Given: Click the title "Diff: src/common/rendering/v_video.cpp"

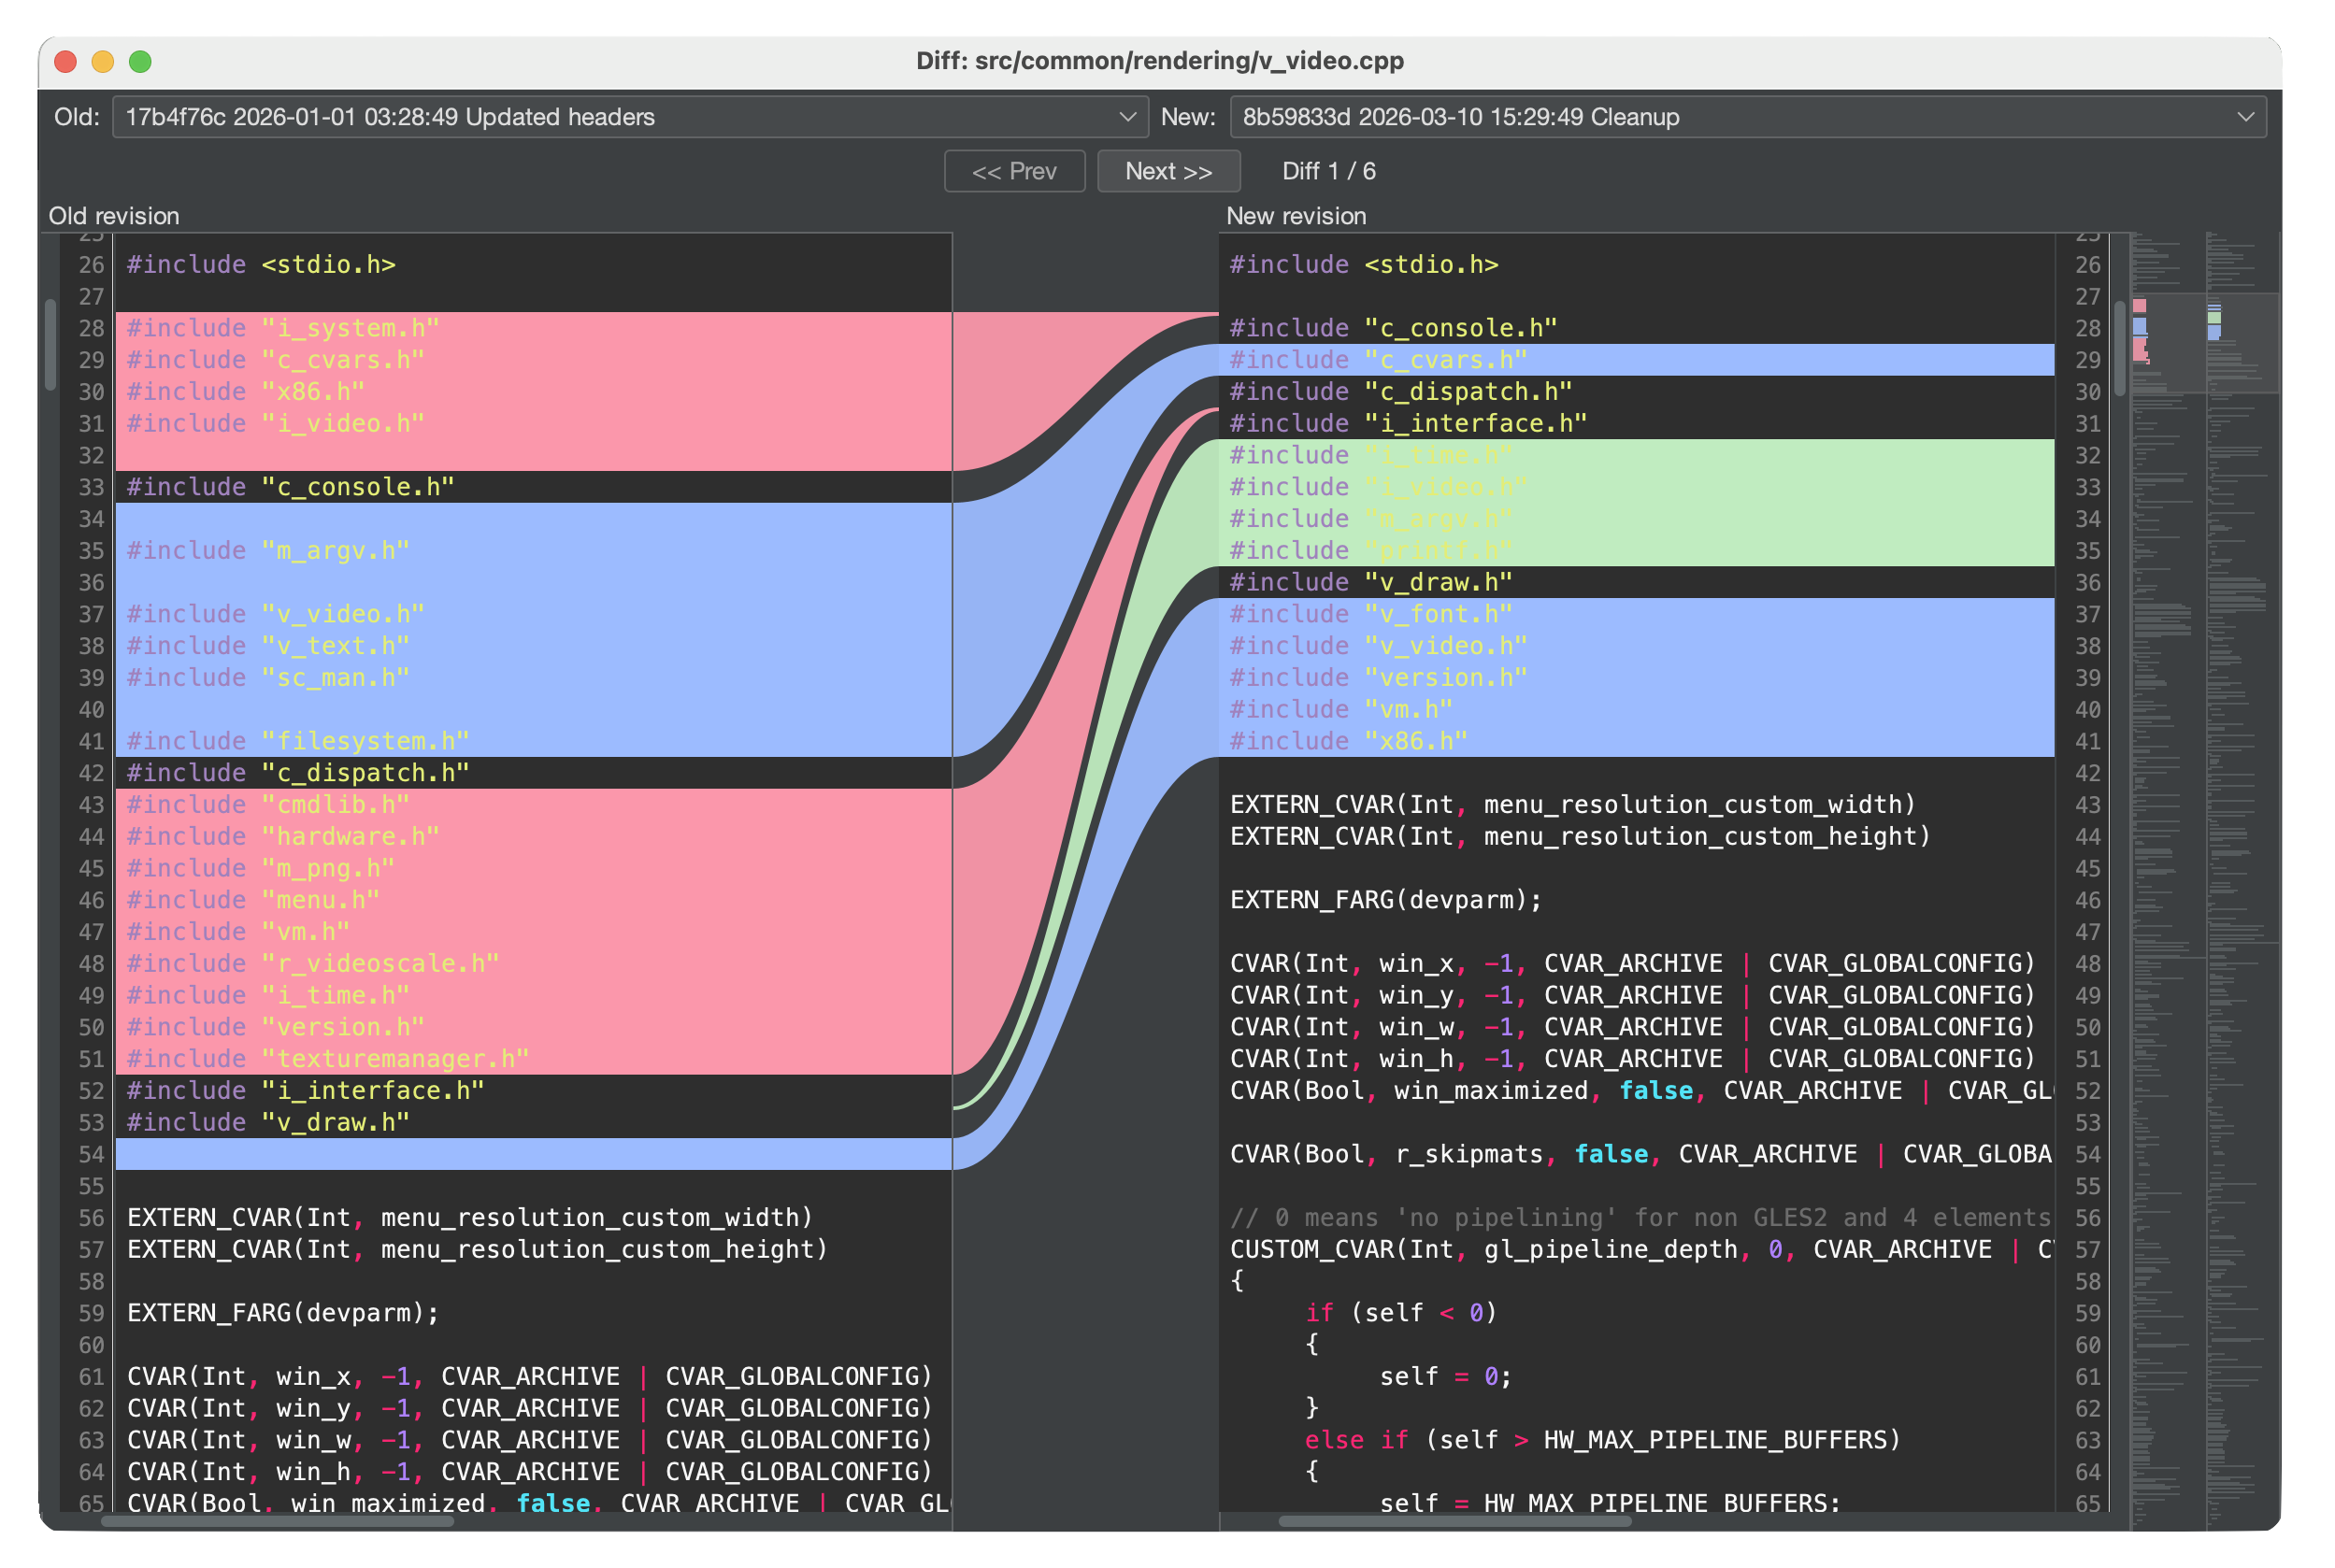Looking at the screenshot, I should click(1159, 61).
